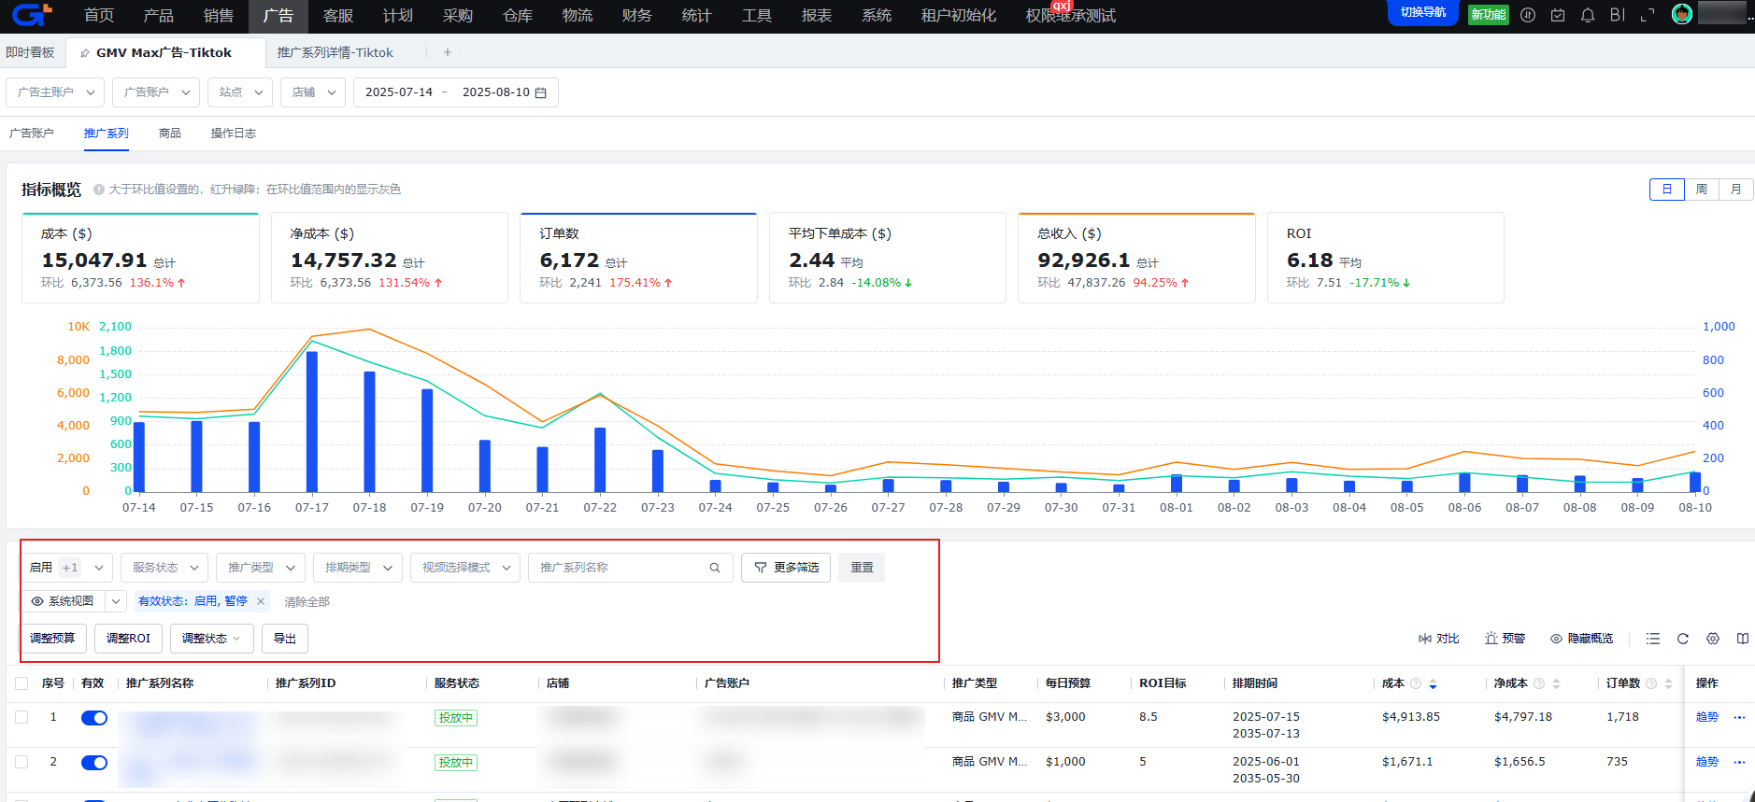Toggle the enable switch for row 2
The image size is (1755, 802).
click(x=93, y=763)
